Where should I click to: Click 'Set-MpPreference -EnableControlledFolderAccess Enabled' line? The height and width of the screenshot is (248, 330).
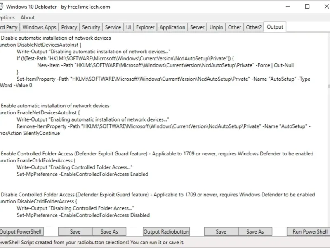click(82, 174)
